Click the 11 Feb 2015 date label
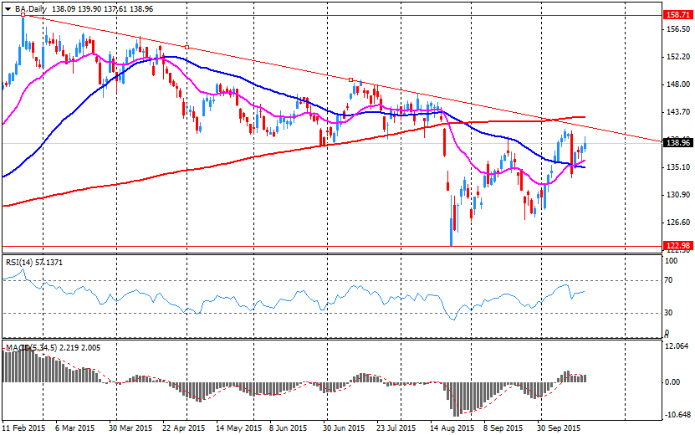 (x=24, y=428)
